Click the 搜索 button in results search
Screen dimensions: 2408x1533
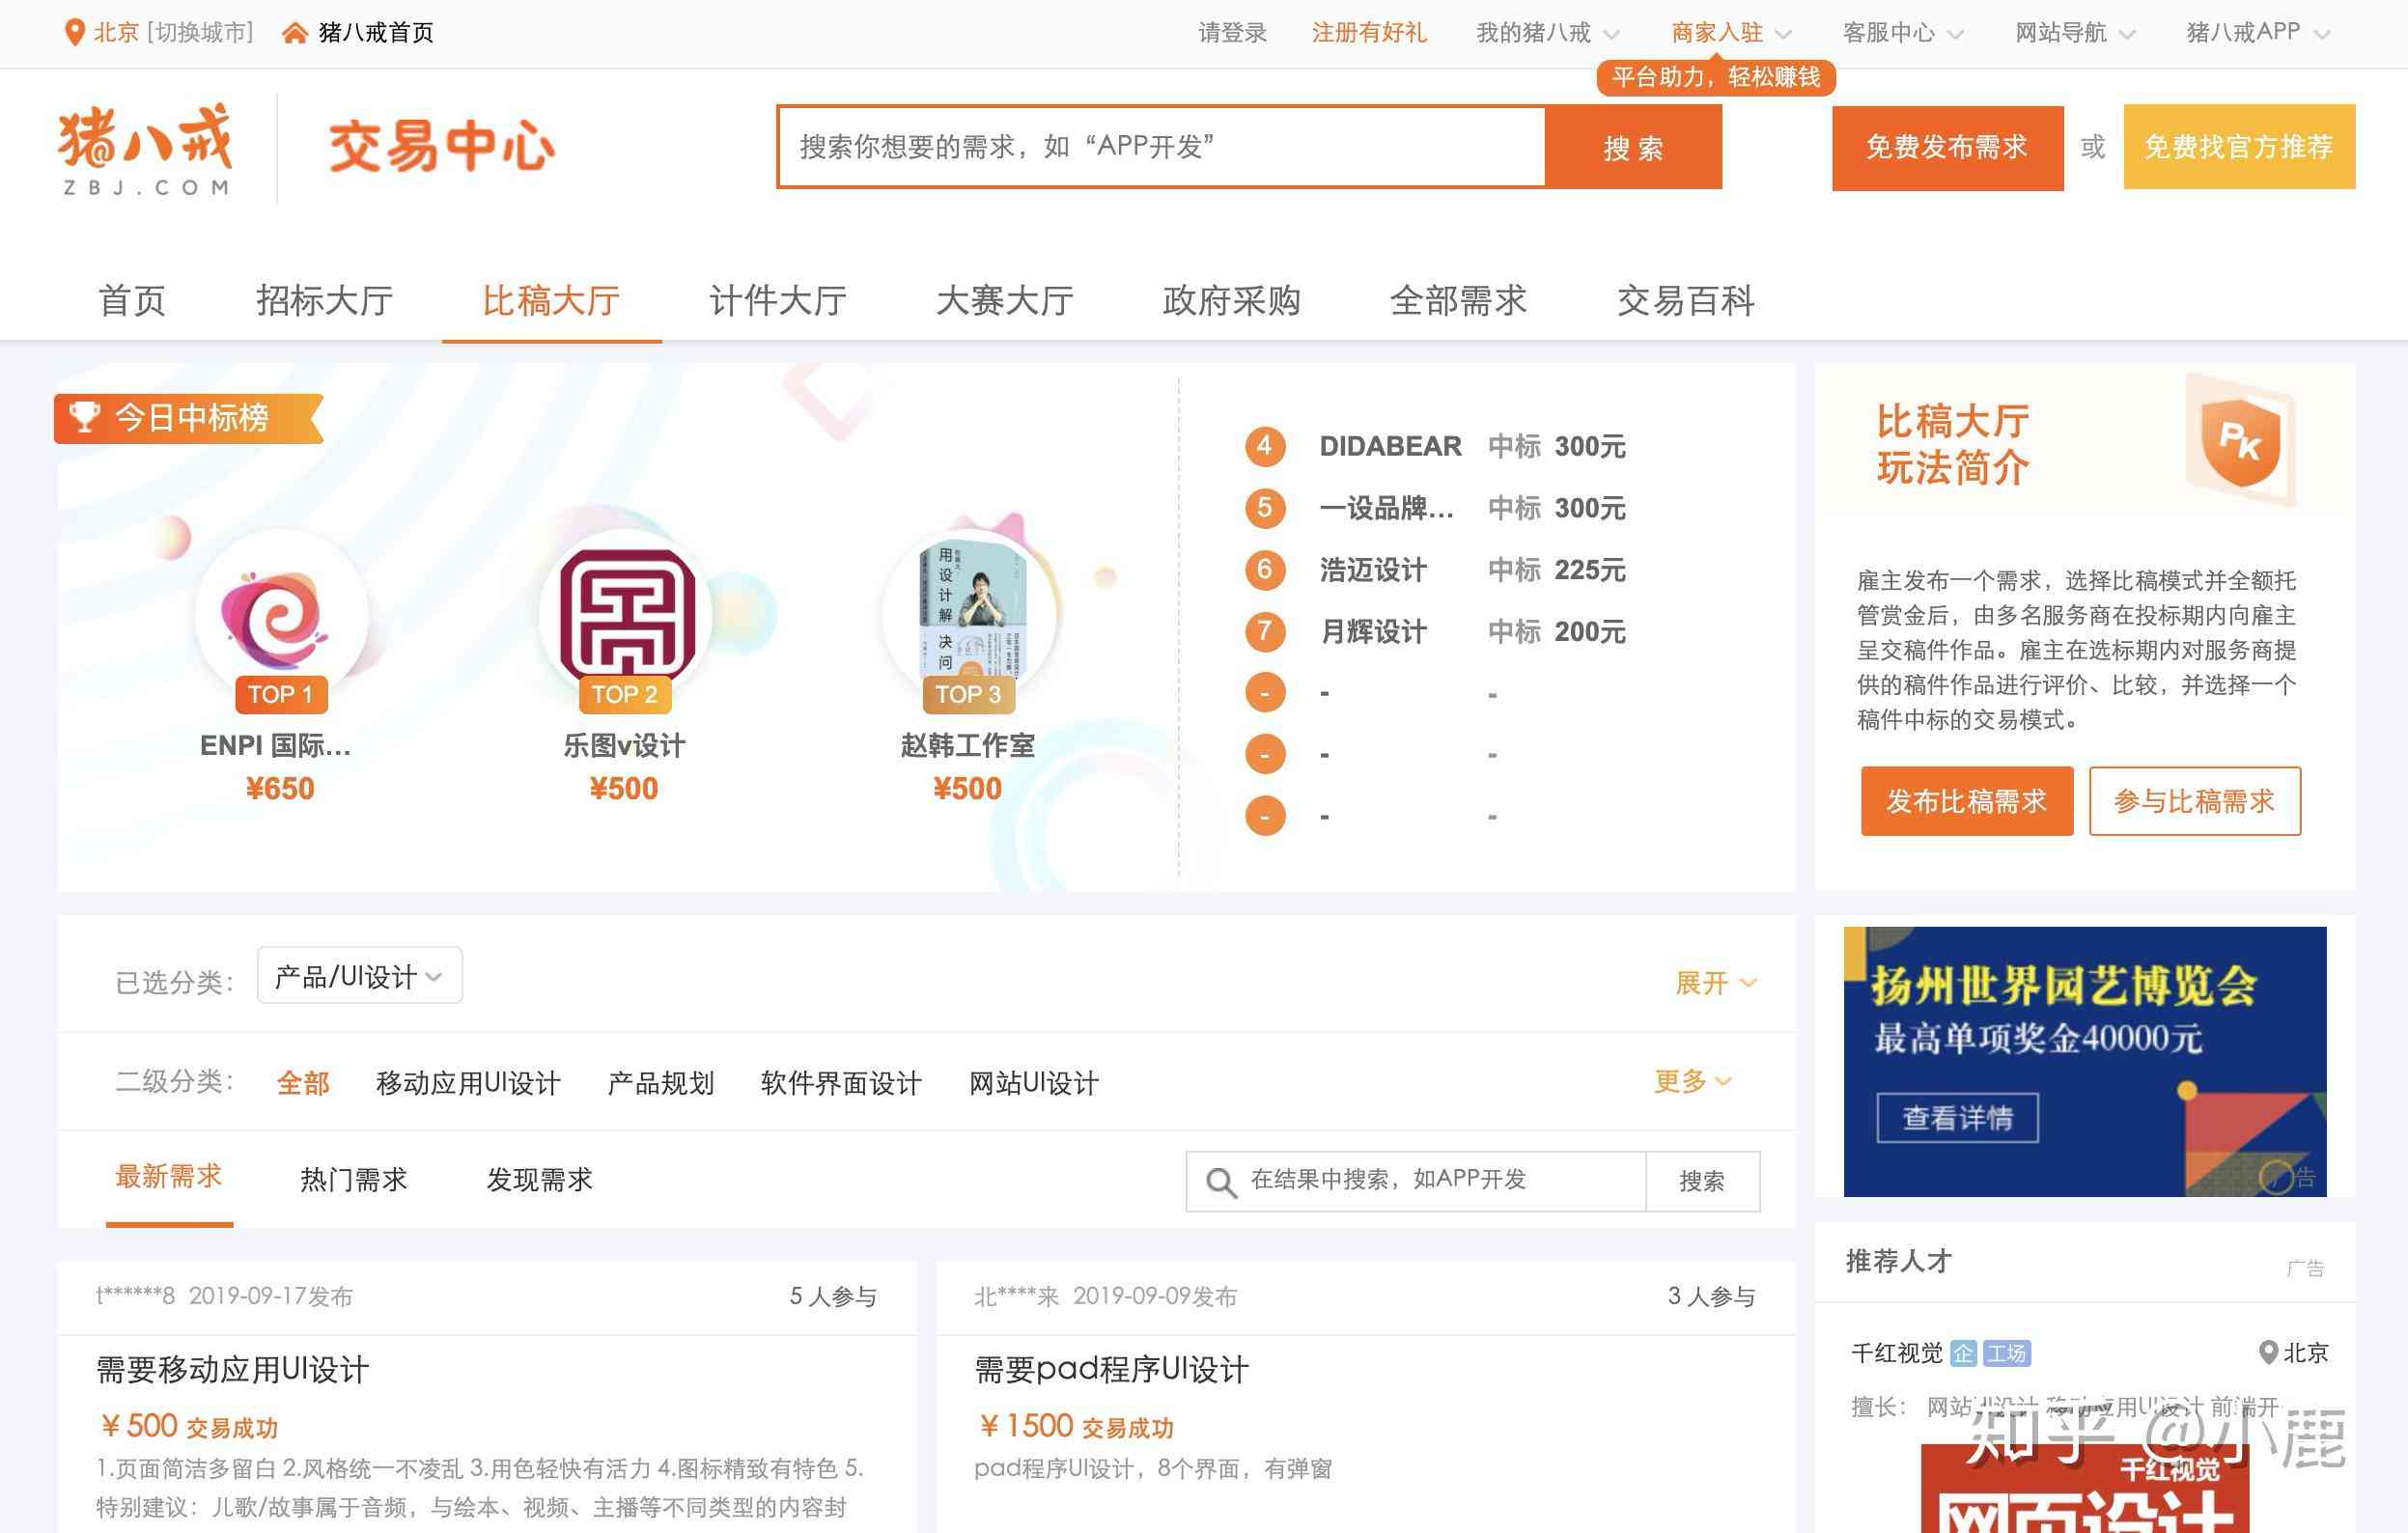point(1702,1181)
